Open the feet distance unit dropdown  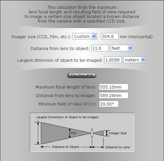[x=122, y=48]
